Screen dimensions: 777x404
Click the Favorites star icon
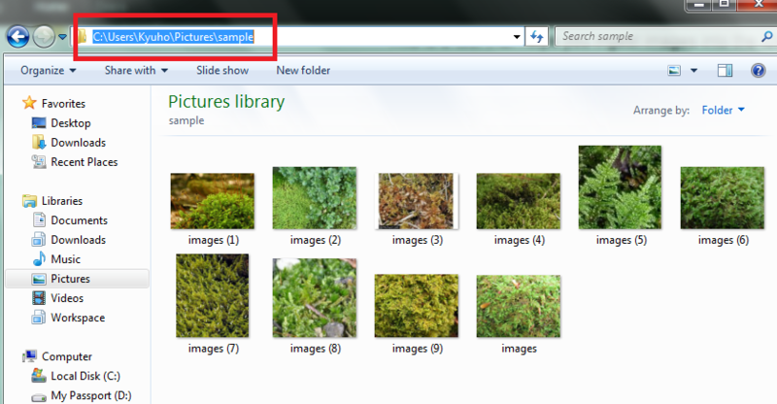coord(29,103)
